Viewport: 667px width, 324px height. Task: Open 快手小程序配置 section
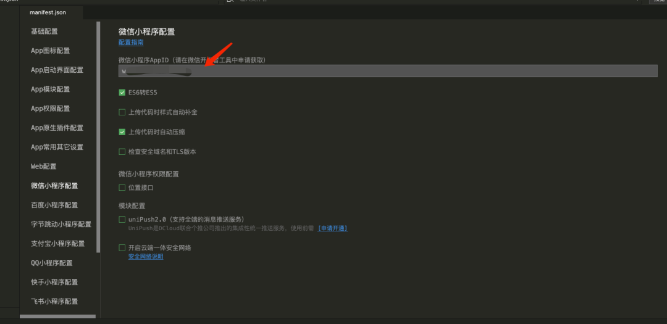54,282
